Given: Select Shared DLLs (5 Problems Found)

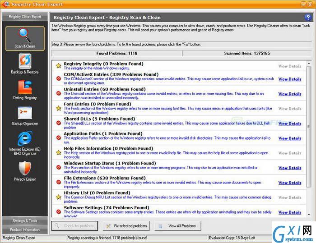Looking at the screenshot, I should click(x=99, y=119).
